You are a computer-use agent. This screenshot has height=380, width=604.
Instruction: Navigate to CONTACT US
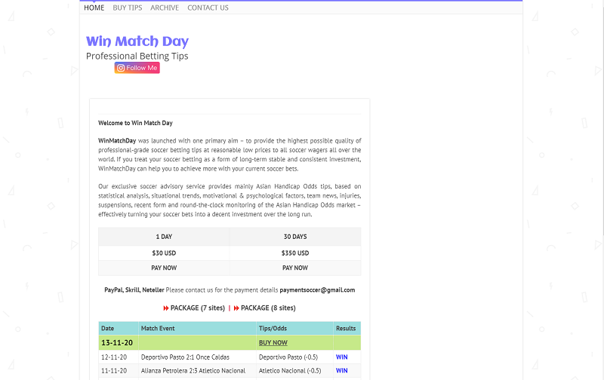tap(208, 8)
